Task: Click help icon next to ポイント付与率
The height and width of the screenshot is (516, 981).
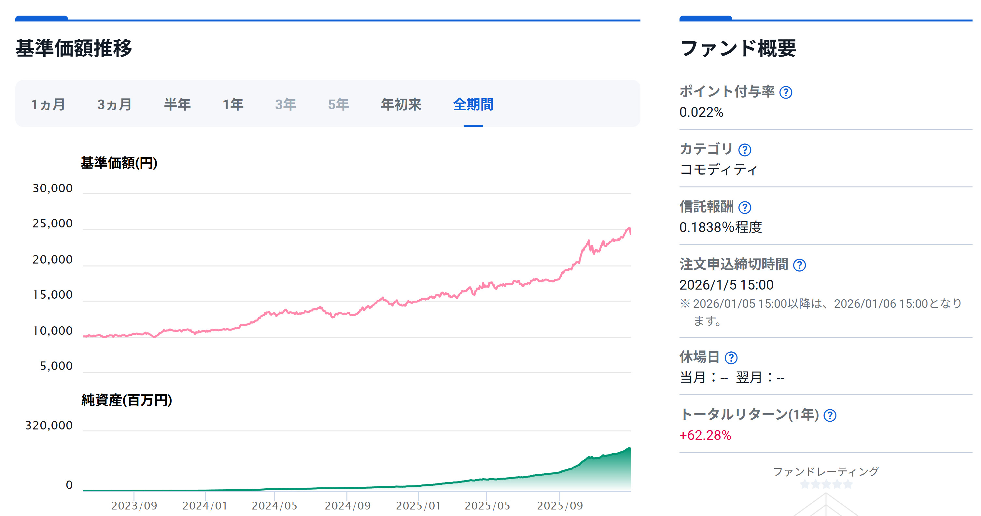Action: pos(786,92)
